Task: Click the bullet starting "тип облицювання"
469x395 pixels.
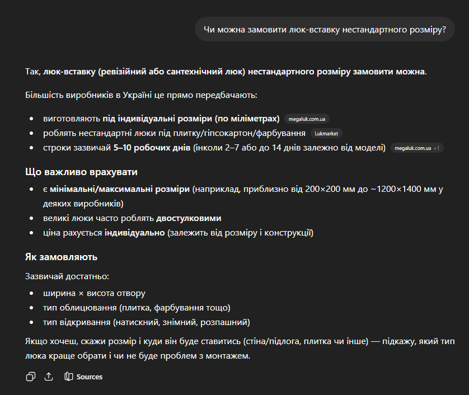Action: (x=137, y=308)
